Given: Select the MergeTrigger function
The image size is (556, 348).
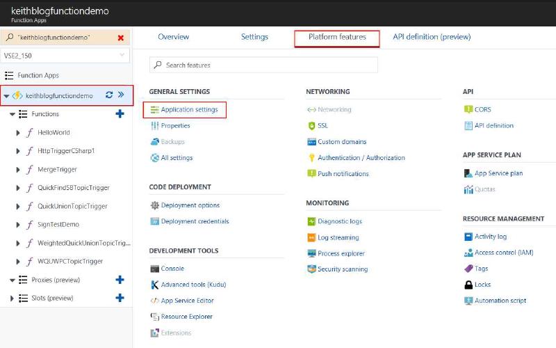Looking at the screenshot, I should [x=57, y=169].
